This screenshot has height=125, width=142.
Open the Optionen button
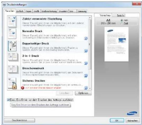tap(83, 93)
